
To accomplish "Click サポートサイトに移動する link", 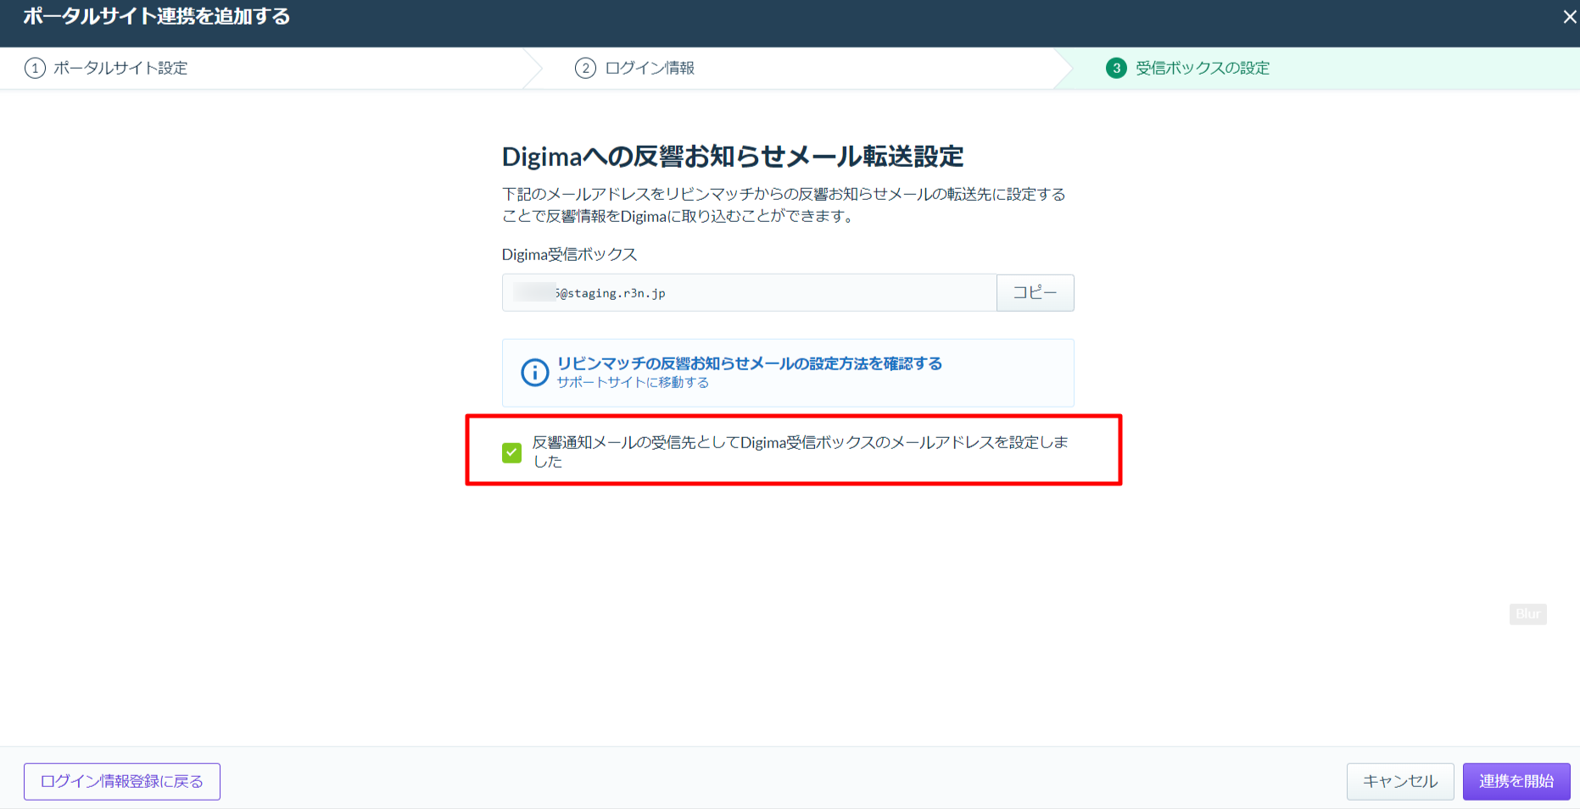I will click(x=633, y=383).
